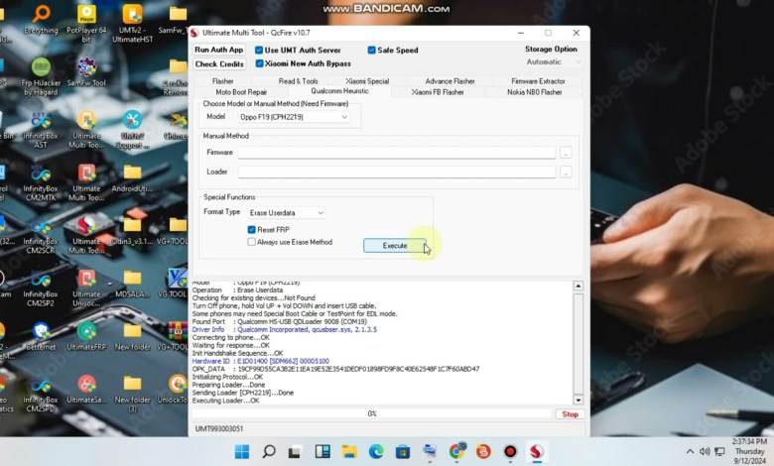Launch PotPlayer 64 bit from desktop
774x466 pixels.
pos(86,23)
